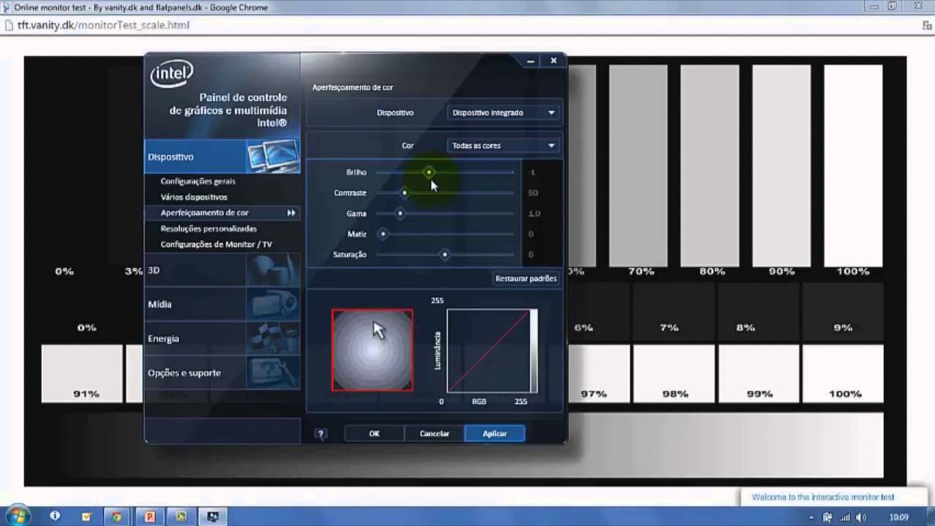Click the "9%" dark shade label
The height and width of the screenshot is (526, 935).
pos(843,327)
